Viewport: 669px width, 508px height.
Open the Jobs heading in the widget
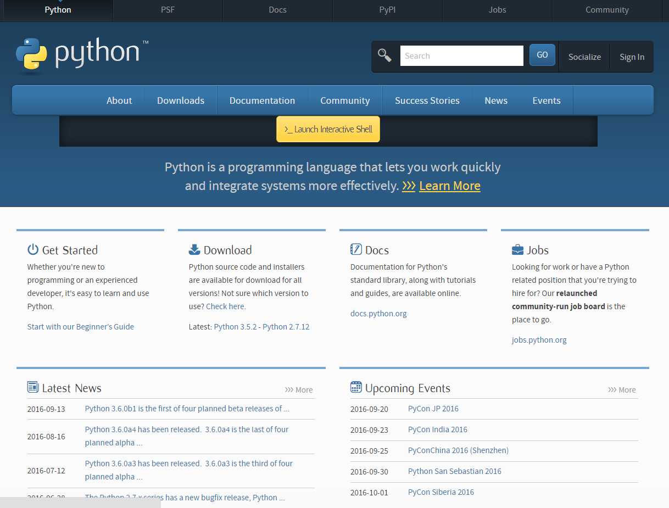coord(538,250)
